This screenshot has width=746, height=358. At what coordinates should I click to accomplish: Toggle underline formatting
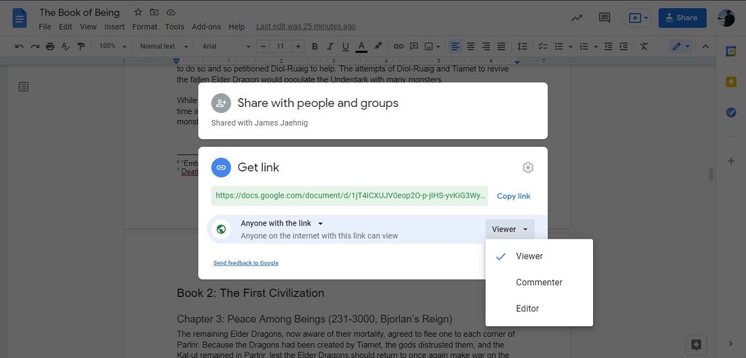346,46
